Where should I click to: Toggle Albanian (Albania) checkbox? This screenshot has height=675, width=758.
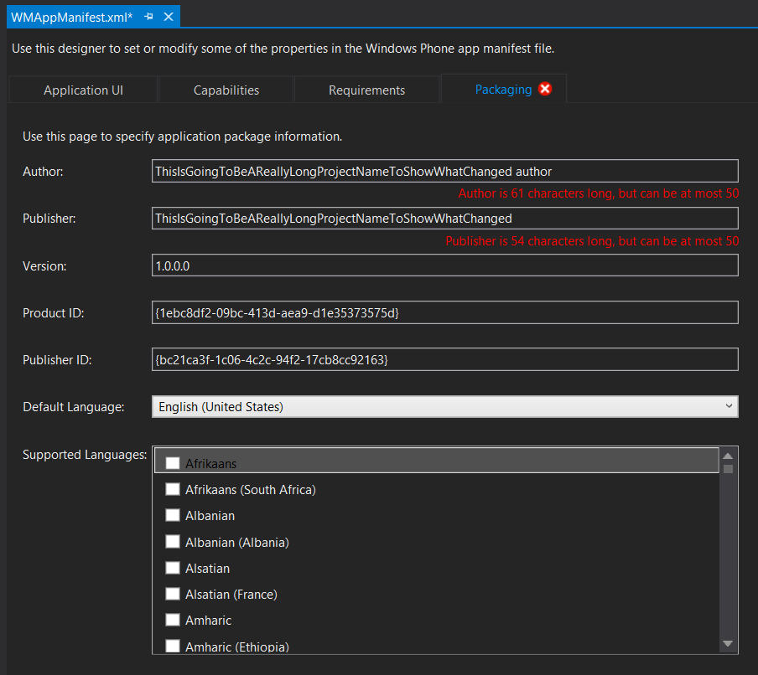click(173, 542)
